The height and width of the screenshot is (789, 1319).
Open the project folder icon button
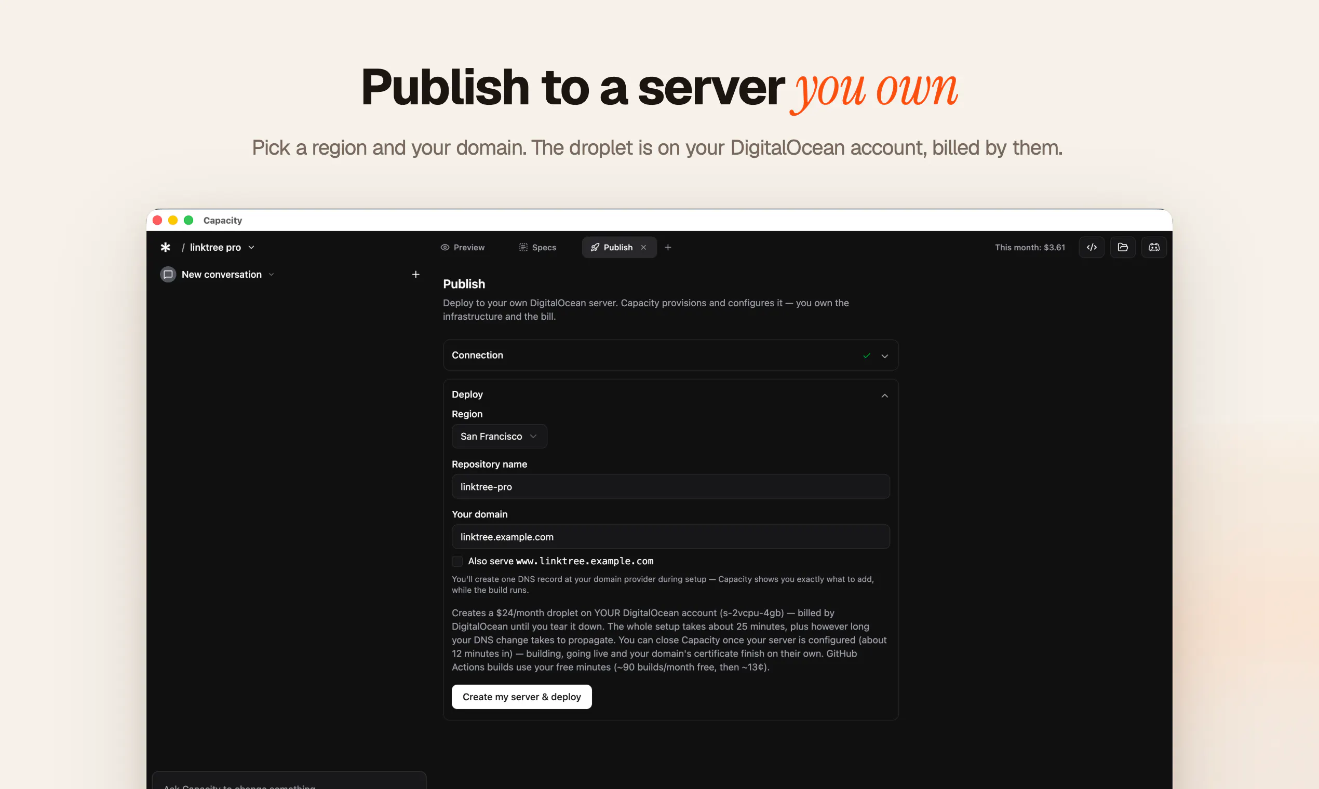(x=1123, y=247)
